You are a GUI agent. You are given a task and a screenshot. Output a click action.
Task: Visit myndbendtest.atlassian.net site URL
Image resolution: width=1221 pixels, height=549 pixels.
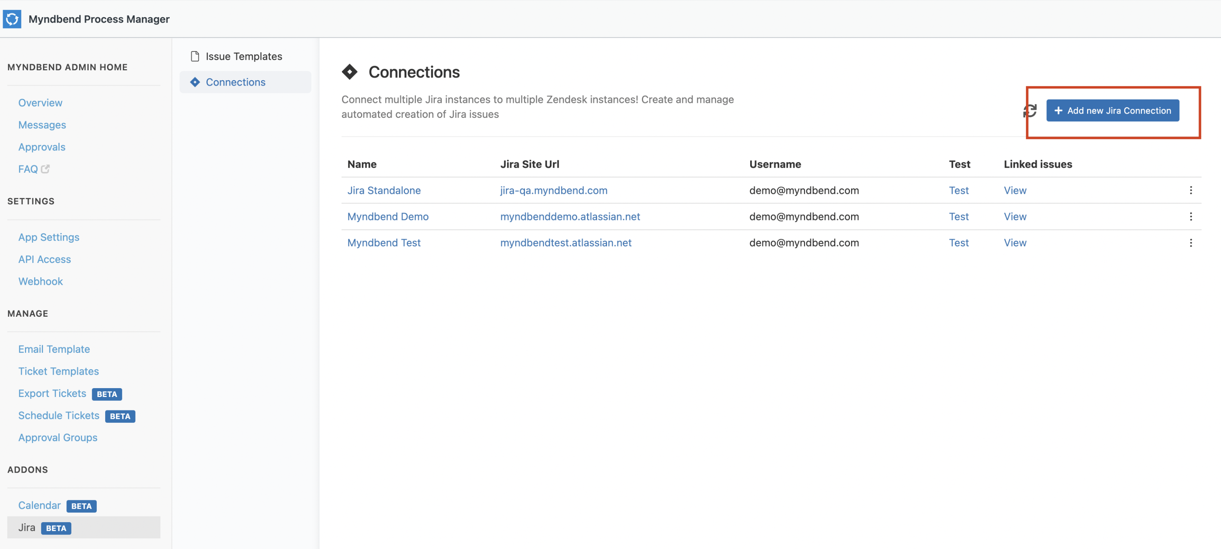[x=566, y=243]
